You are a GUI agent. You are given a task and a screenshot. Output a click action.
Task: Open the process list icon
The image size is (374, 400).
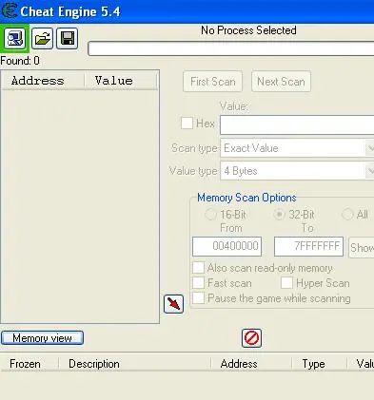pyautogui.click(x=14, y=38)
